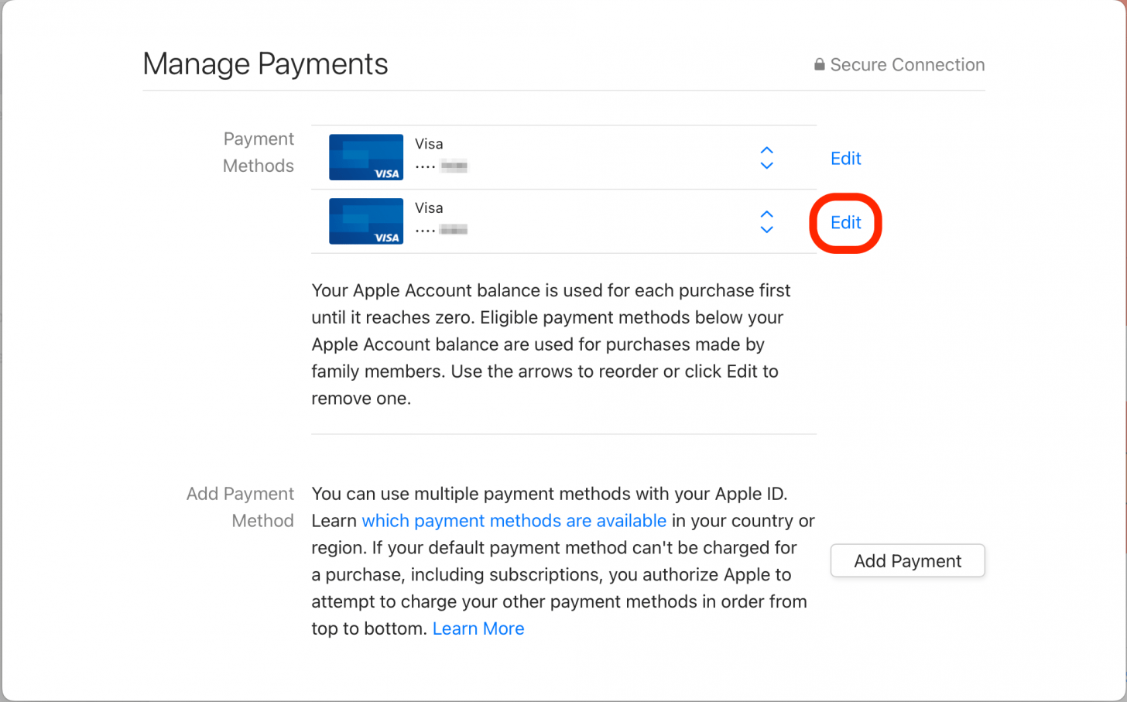Click the Add Payment Method section label
This screenshot has width=1127, height=702.
[x=240, y=507]
